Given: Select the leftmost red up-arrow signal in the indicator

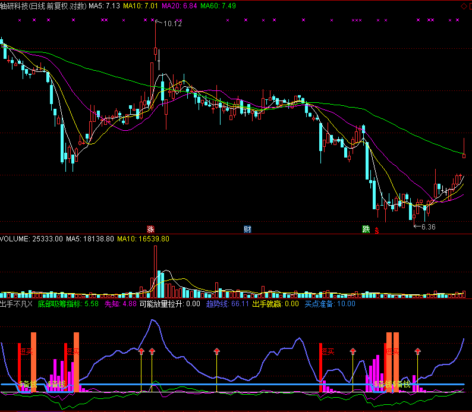Looking at the screenshot, I should pyautogui.click(x=141, y=351).
